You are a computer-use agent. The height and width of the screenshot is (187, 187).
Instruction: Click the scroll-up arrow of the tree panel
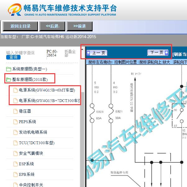click(x=82, y=49)
